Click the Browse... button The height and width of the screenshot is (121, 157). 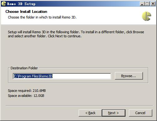[129, 76]
